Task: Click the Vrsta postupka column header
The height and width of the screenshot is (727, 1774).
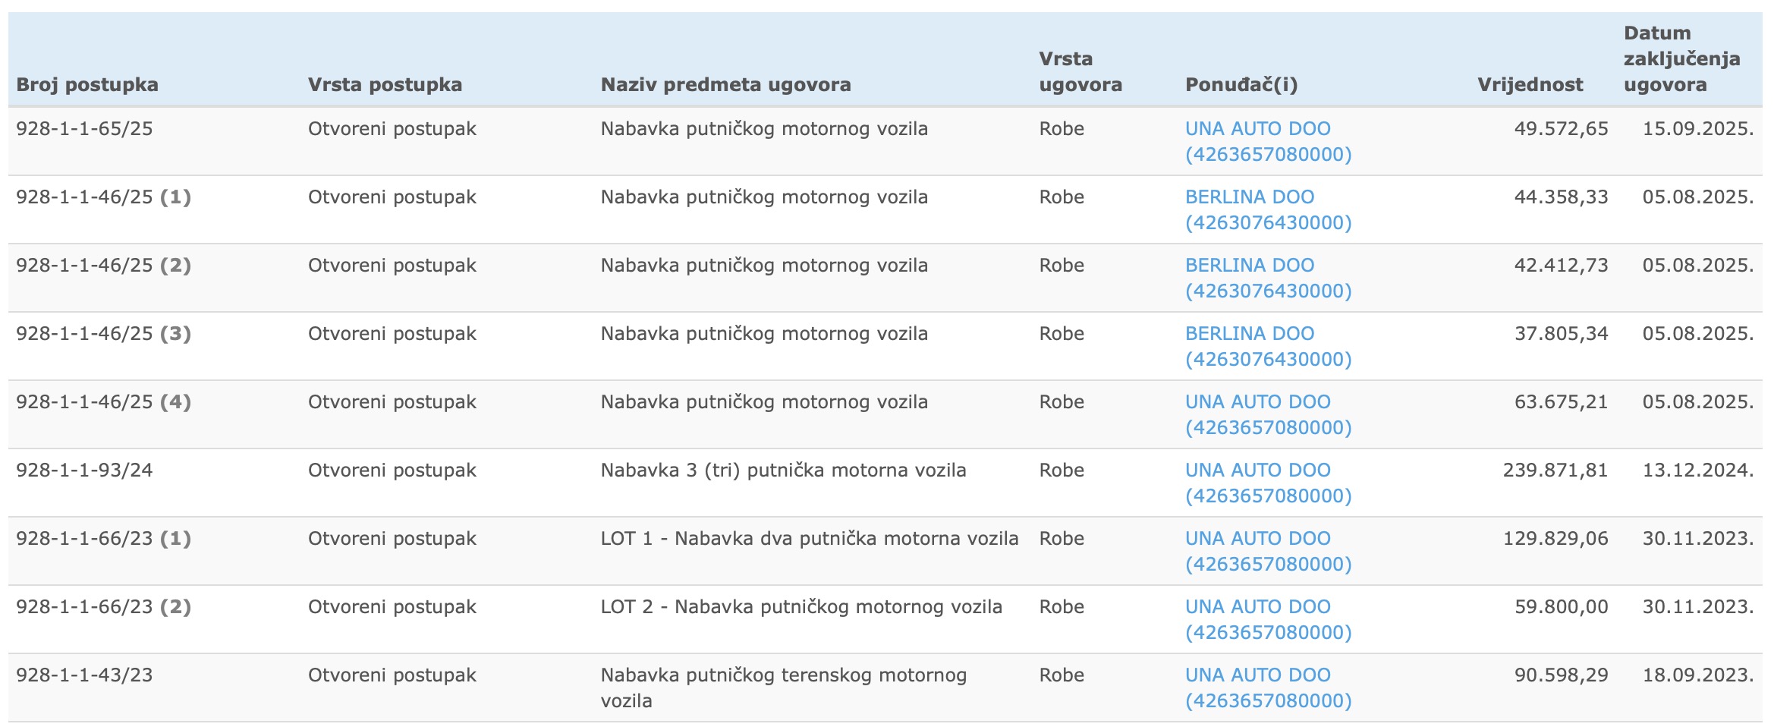Action: 385,84
